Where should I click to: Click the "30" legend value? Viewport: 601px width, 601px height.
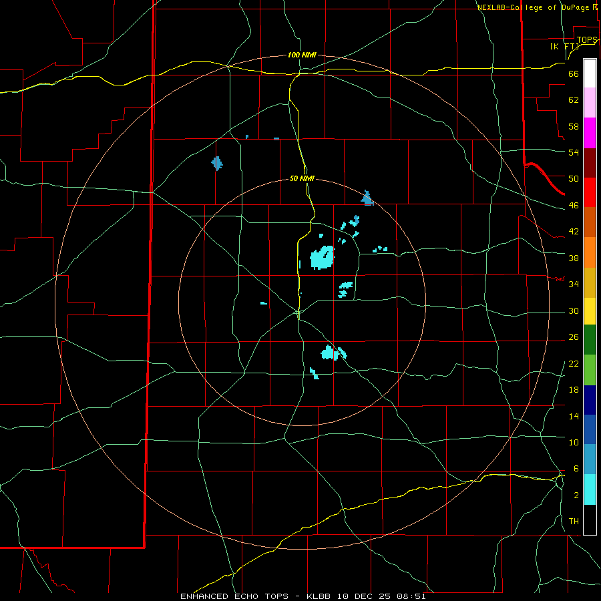[x=574, y=311]
